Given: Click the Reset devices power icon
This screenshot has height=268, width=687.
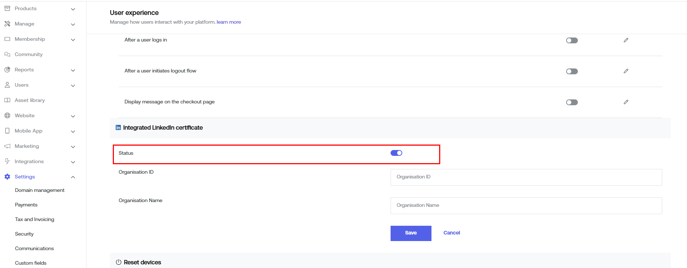Looking at the screenshot, I should point(118,262).
